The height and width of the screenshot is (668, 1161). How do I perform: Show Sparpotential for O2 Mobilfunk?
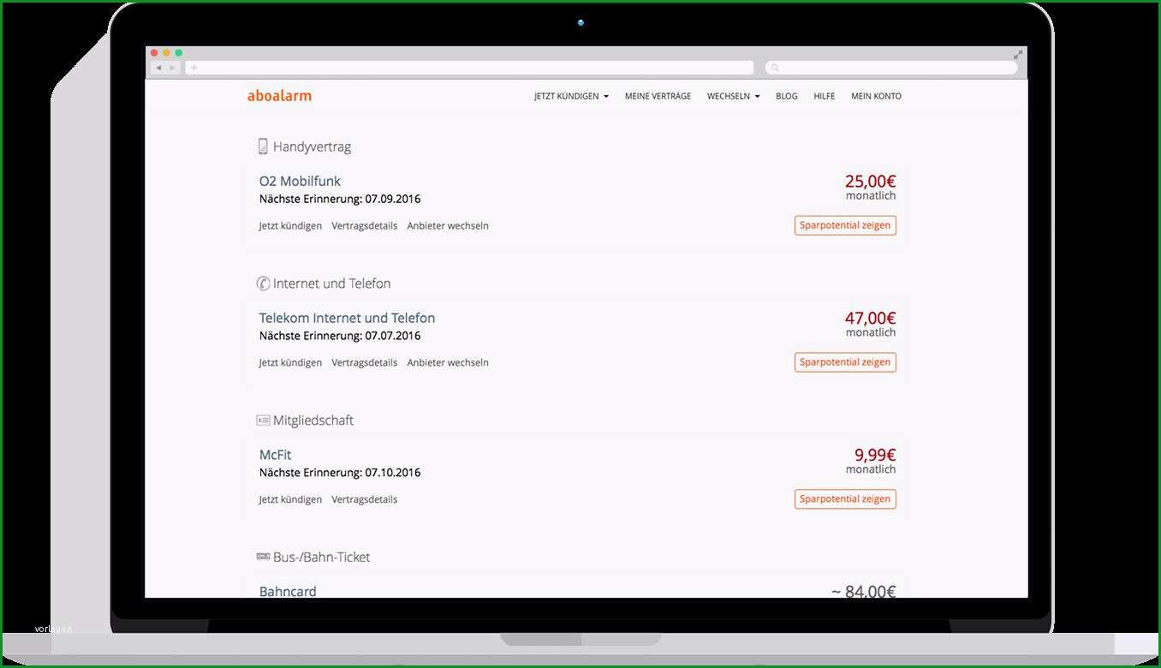[845, 225]
